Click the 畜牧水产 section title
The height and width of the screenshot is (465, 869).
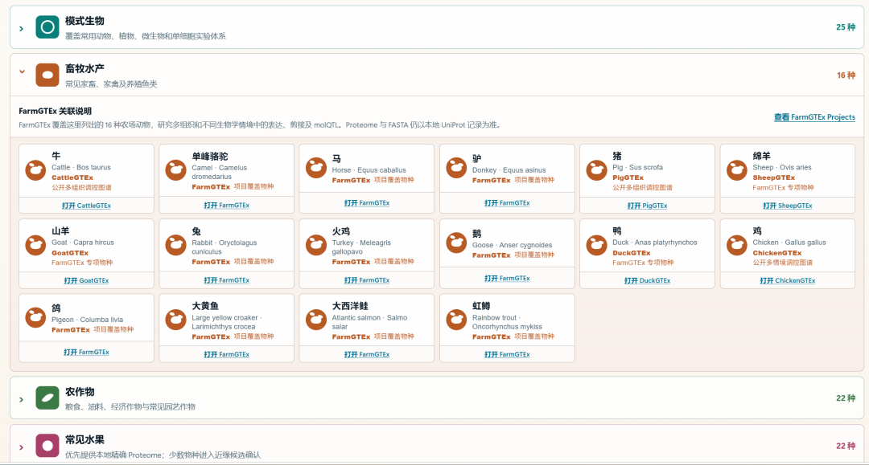(x=84, y=68)
